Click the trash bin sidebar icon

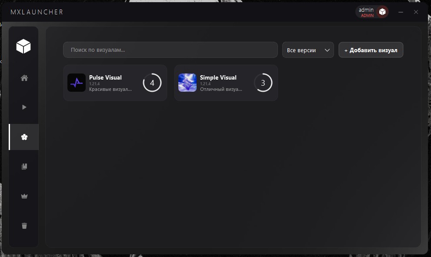(x=24, y=226)
